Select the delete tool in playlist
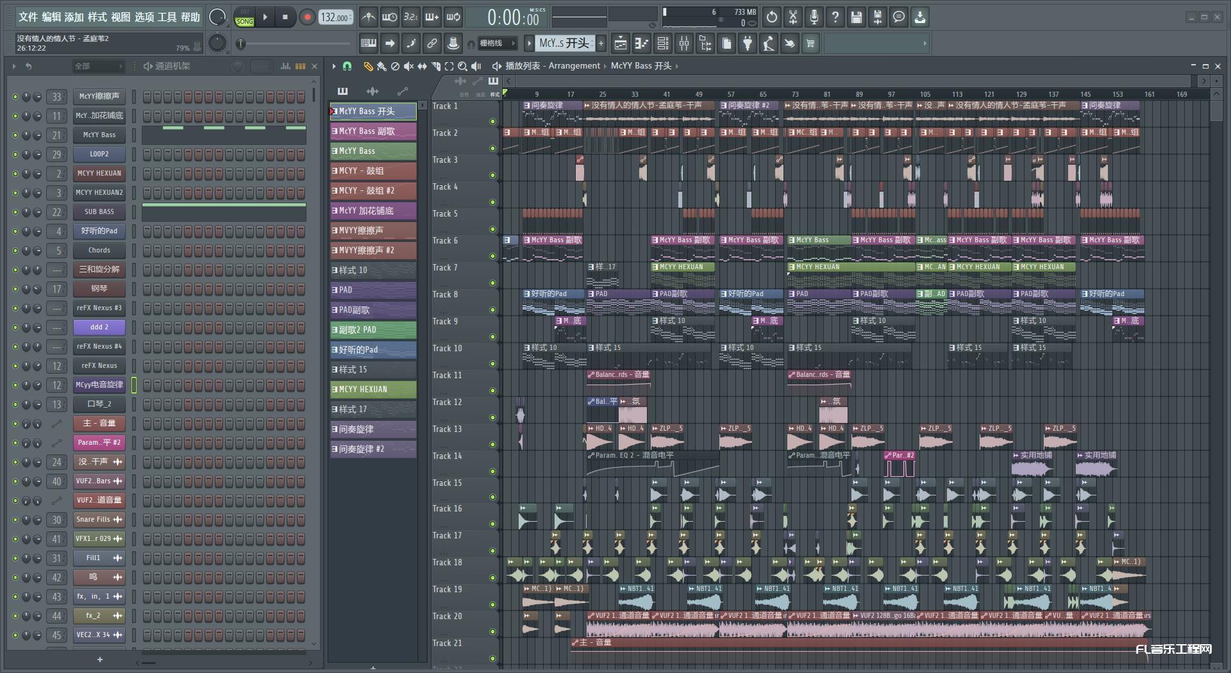 coord(395,66)
